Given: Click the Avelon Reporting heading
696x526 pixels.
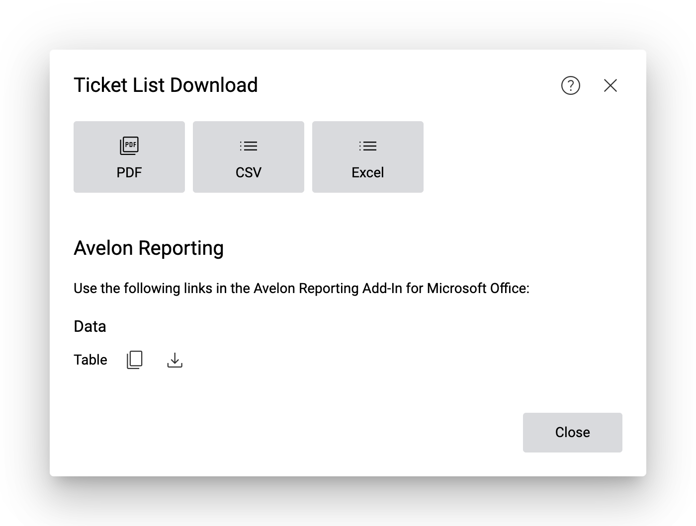Looking at the screenshot, I should (149, 248).
